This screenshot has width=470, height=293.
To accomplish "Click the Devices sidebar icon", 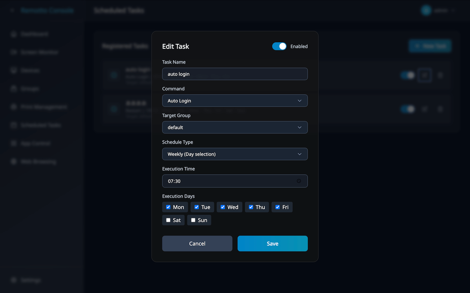I will [14, 71].
